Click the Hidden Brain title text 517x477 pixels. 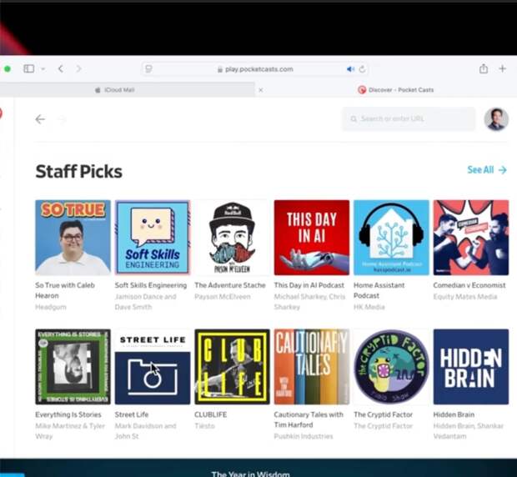[x=454, y=414]
